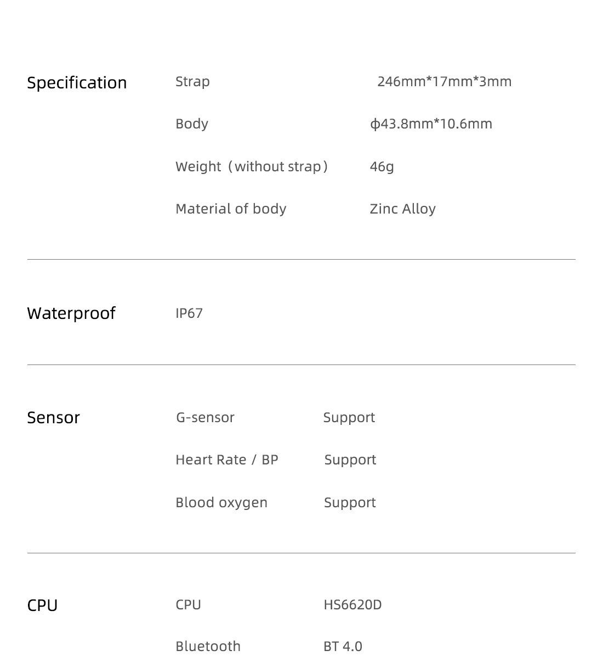The height and width of the screenshot is (656, 603).
Task: Click the HS6620D CPU model text
Action: (x=352, y=605)
